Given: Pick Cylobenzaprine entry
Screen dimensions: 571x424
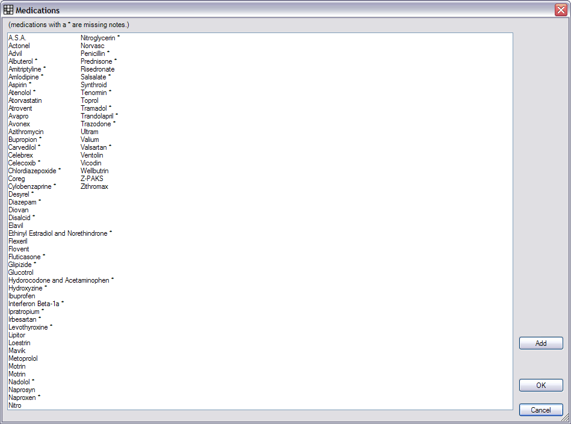Looking at the screenshot, I should tap(32, 186).
